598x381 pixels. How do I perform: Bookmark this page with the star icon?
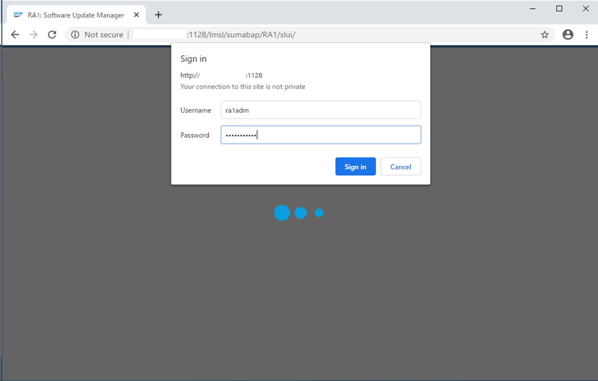coord(545,35)
